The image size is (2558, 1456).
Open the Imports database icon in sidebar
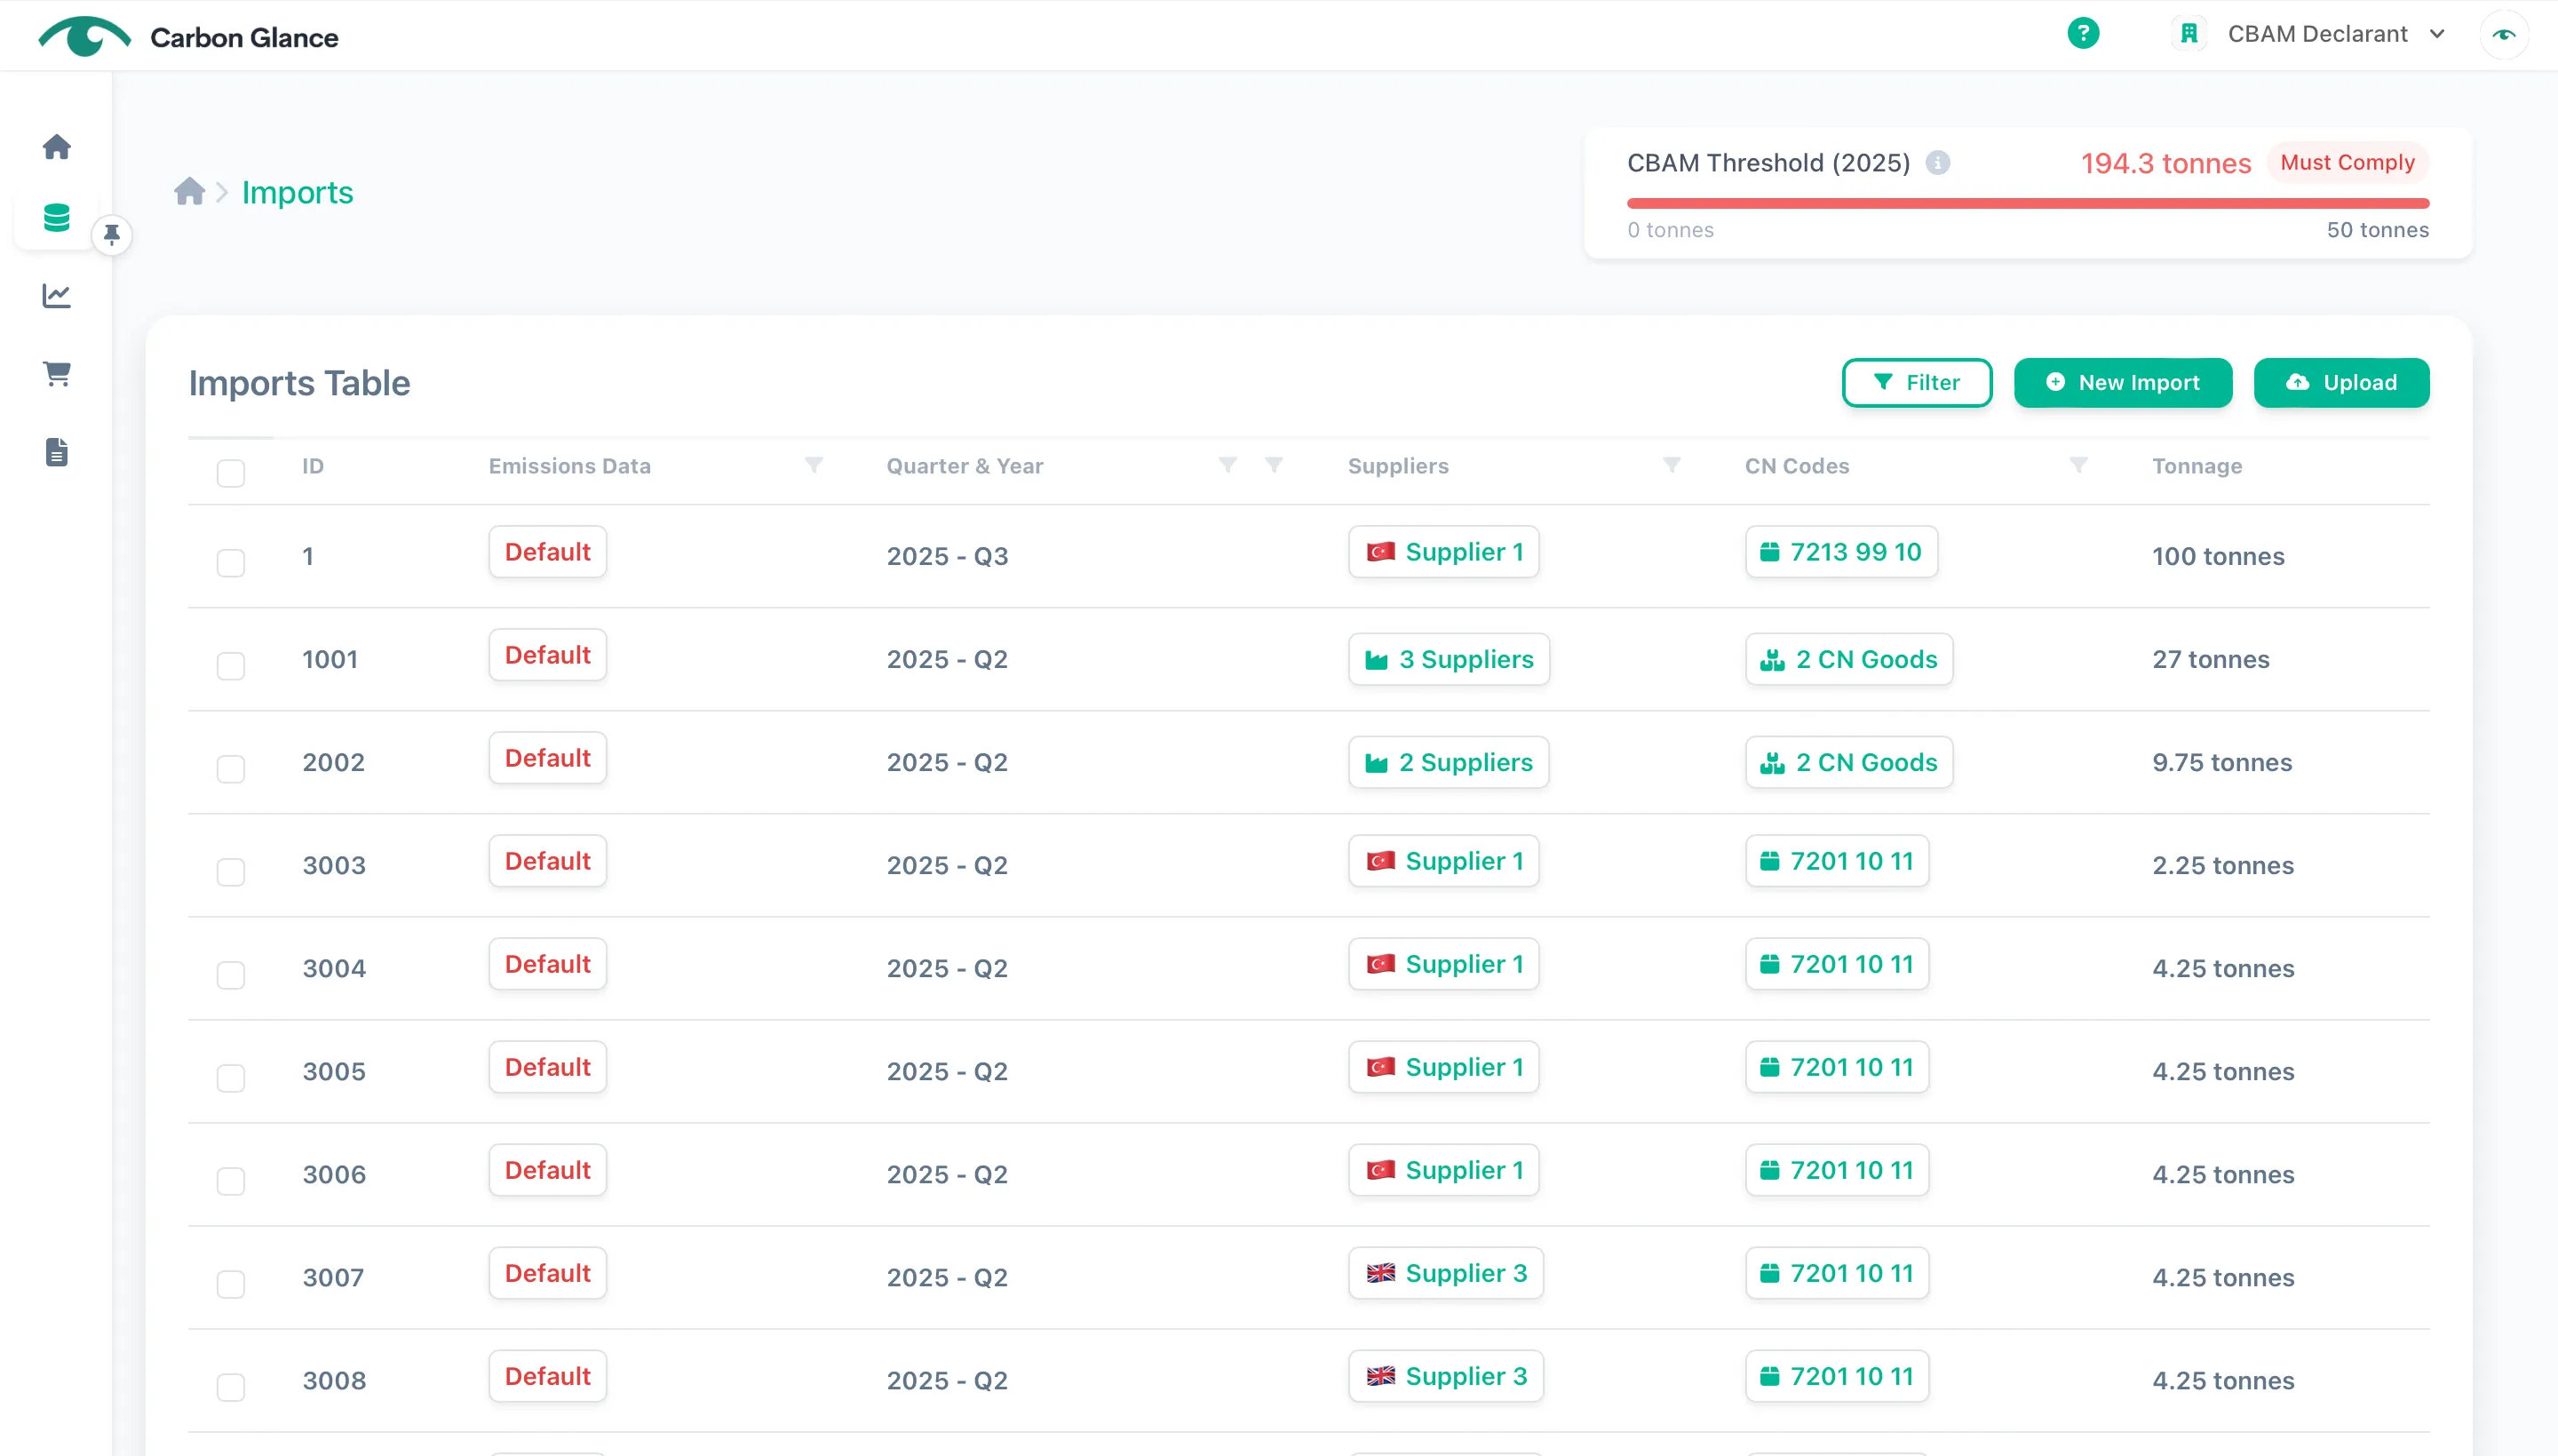point(57,218)
